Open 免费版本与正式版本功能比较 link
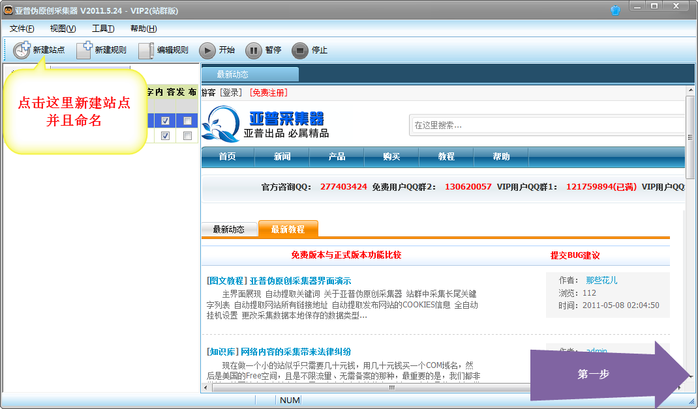 pyautogui.click(x=346, y=255)
